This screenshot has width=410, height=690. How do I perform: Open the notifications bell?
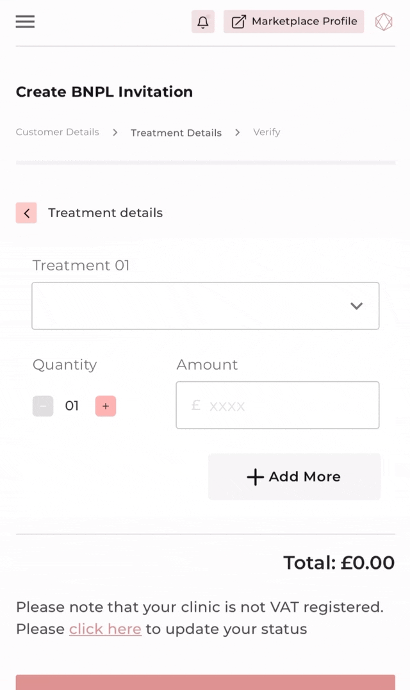tap(203, 22)
